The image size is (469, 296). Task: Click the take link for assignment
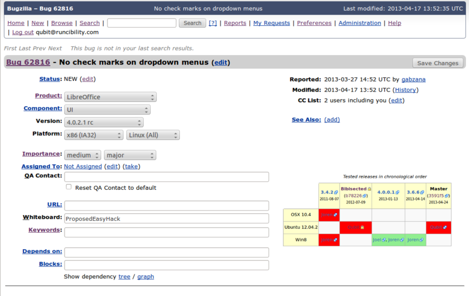click(x=131, y=166)
